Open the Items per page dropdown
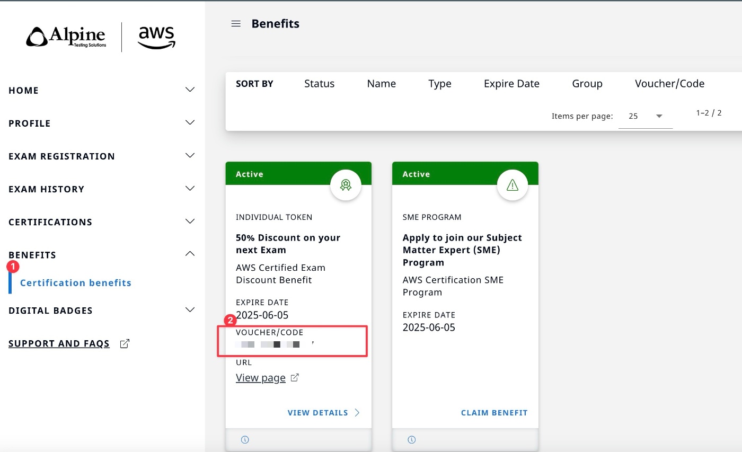The image size is (742, 452). point(646,116)
